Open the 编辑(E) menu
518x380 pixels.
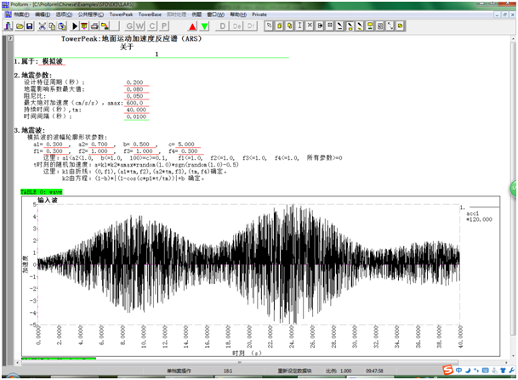[x=43, y=14]
